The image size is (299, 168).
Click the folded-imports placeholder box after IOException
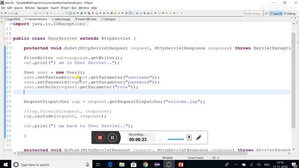tap(86, 24)
